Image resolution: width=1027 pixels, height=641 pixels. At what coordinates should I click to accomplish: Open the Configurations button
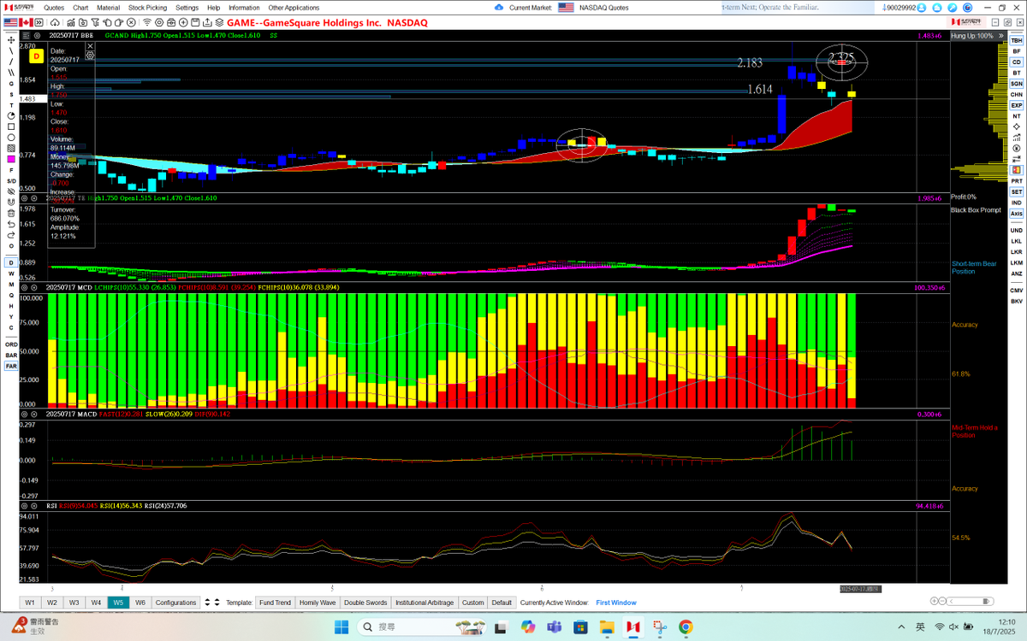(x=175, y=603)
